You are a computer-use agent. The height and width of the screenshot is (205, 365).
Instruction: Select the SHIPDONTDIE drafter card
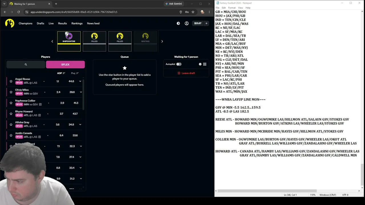coord(69,41)
